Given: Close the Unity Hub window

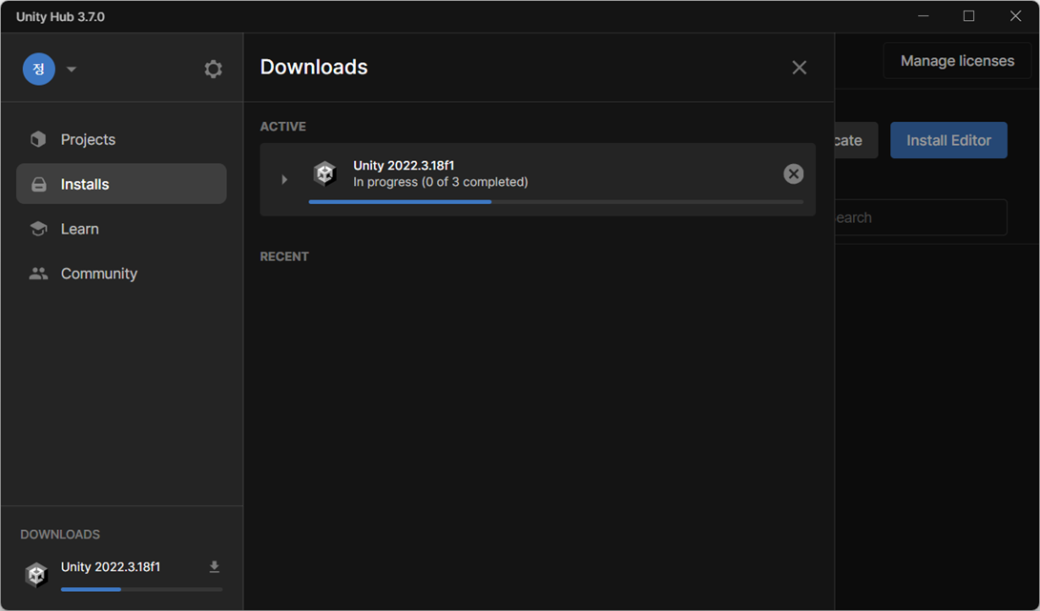Looking at the screenshot, I should tap(1015, 16).
